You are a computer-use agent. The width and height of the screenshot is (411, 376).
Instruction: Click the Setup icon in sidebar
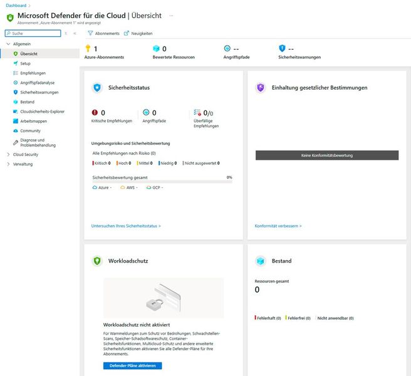16,63
